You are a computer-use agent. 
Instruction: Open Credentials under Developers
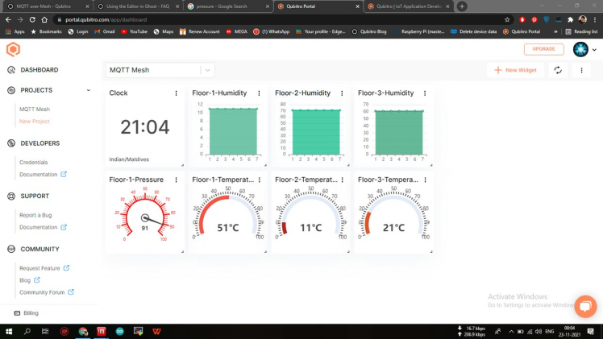pos(34,163)
